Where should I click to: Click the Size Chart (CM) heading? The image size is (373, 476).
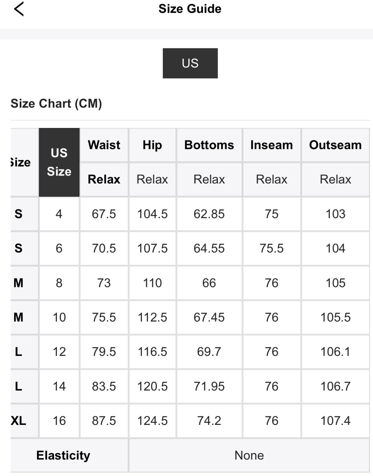tap(56, 103)
